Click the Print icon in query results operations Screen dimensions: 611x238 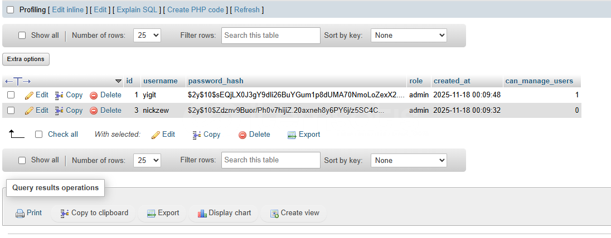point(20,213)
